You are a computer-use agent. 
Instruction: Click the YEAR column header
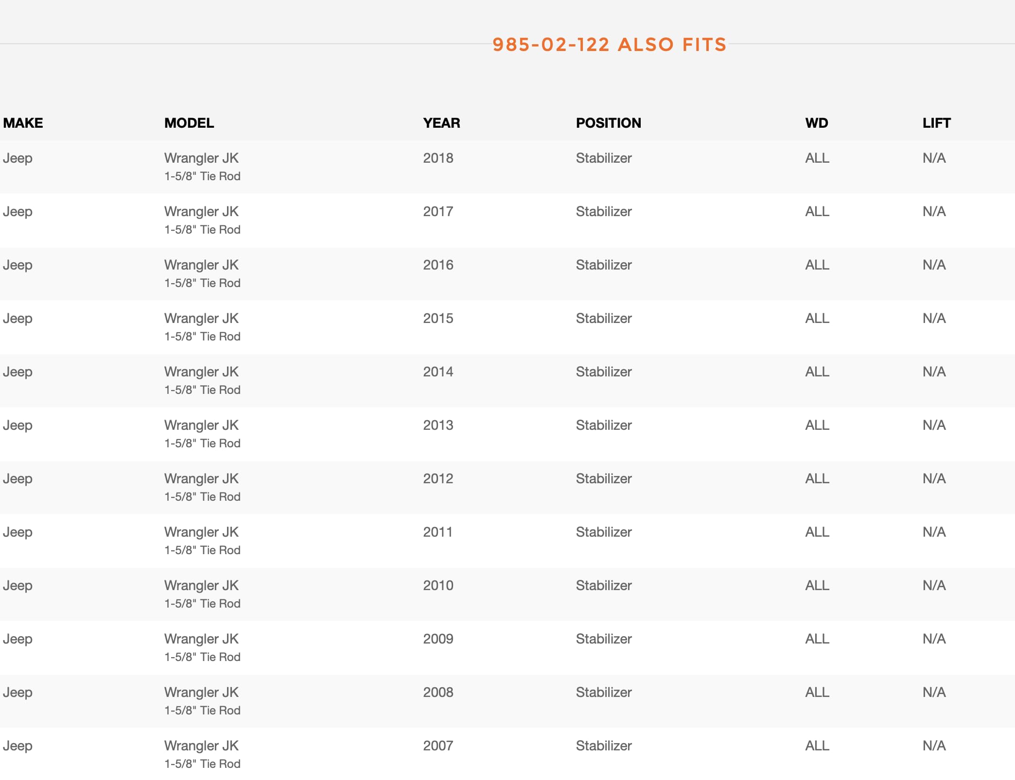[x=441, y=123]
